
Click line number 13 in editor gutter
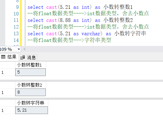pyautogui.click(x=16, y=33)
